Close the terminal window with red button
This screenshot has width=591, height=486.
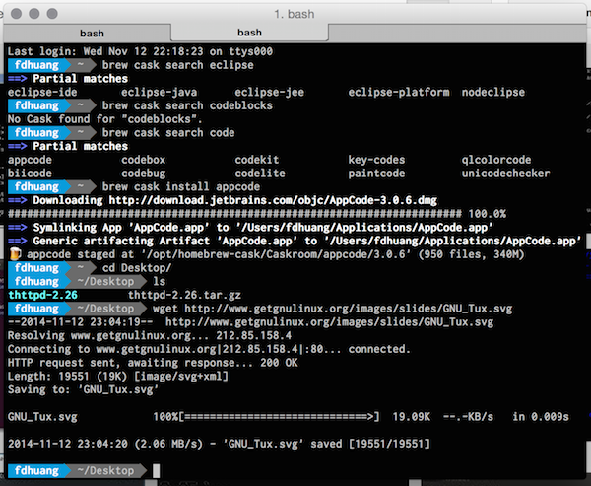pos(16,14)
